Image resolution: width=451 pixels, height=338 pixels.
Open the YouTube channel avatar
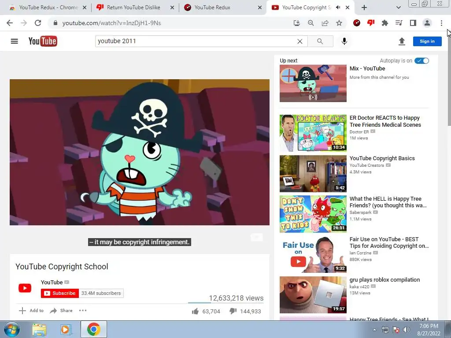click(x=25, y=288)
